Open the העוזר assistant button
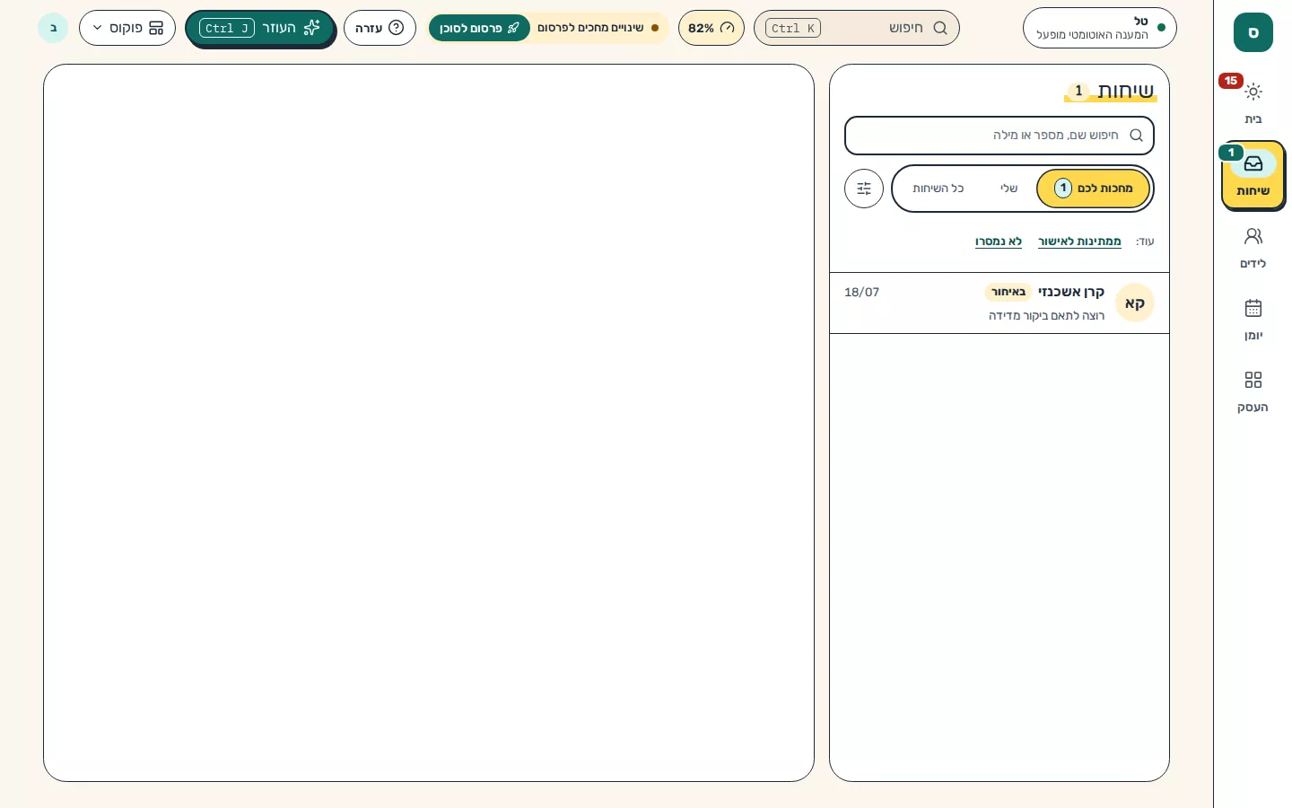This screenshot has height=808, width=1292. tap(260, 28)
